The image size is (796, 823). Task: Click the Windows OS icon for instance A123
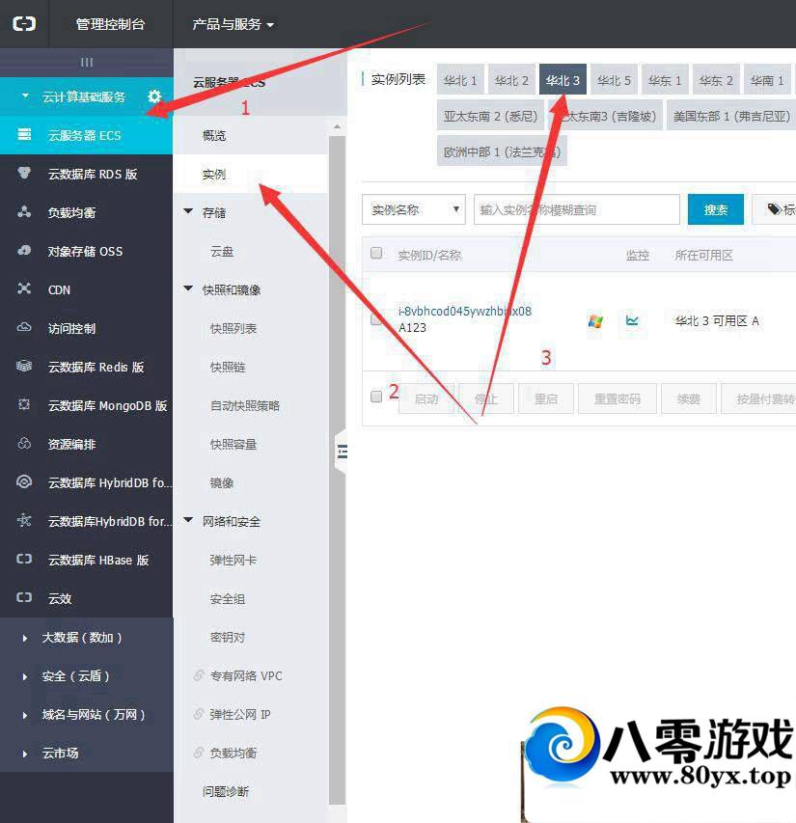click(595, 320)
